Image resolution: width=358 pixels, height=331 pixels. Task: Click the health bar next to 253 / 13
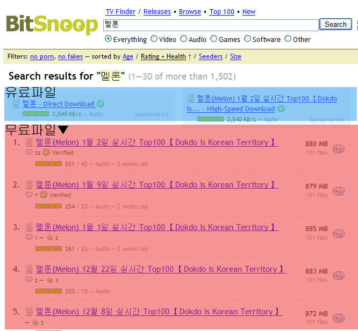48,291
